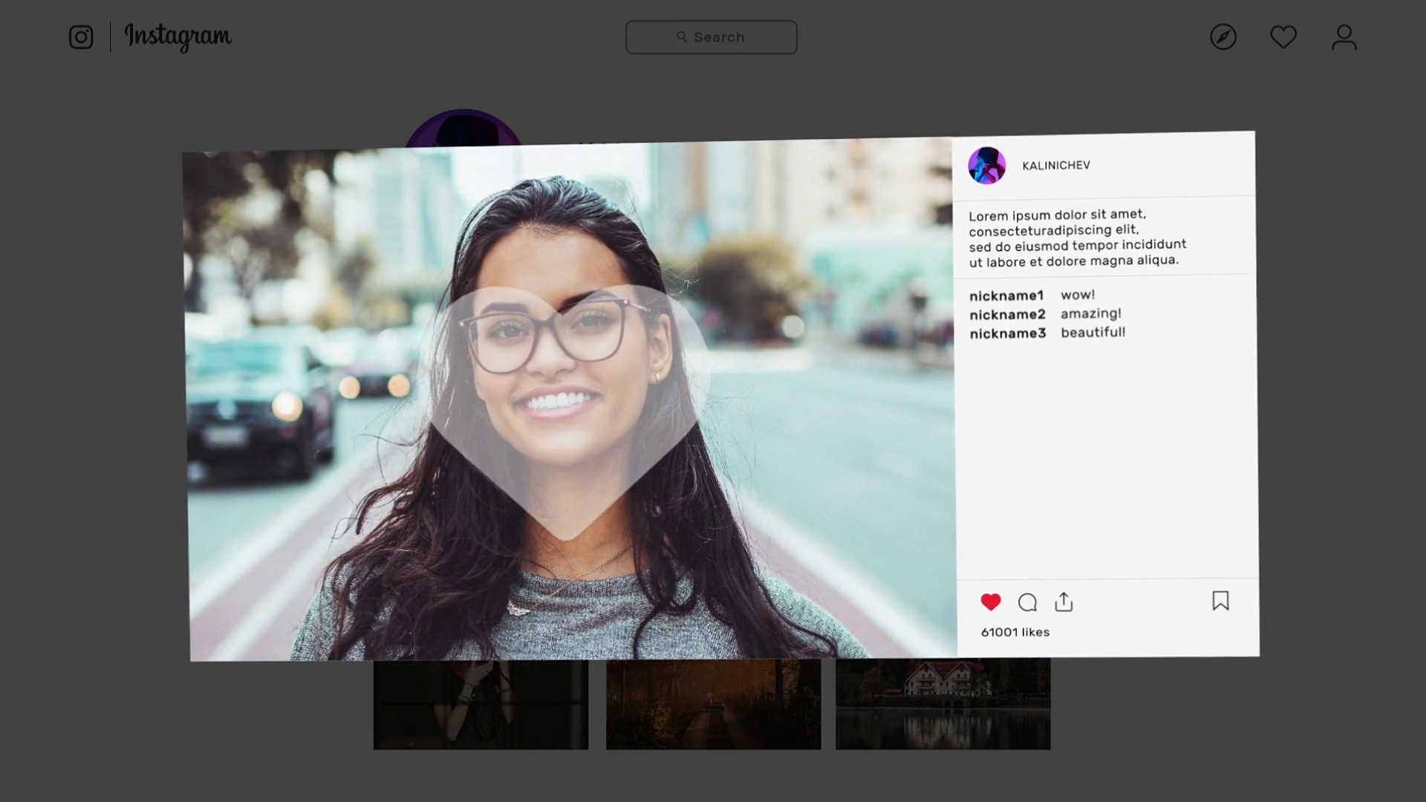Open nickname1 commenter profile
The height and width of the screenshot is (802, 1426).
coord(1006,296)
